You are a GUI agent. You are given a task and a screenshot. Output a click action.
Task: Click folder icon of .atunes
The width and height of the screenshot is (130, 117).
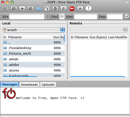pos(5,70)
